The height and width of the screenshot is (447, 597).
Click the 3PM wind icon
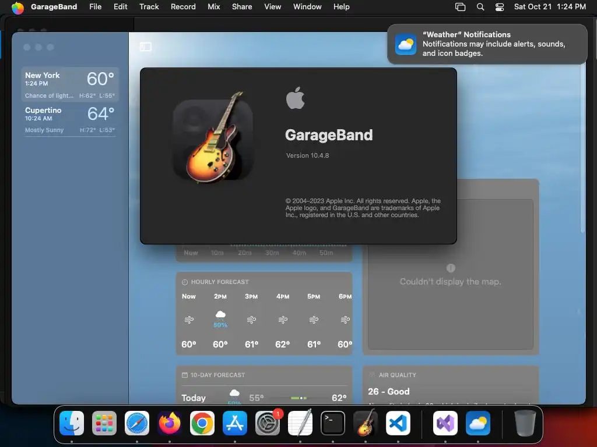(x=251, y=320)
